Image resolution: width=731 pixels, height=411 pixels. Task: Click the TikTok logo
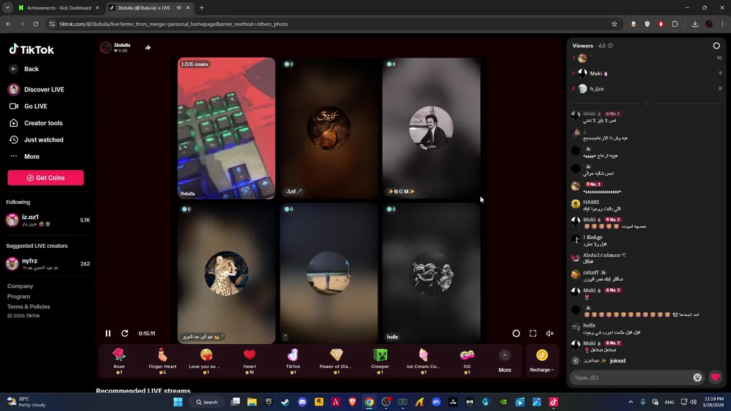click(x=31, y=49)
